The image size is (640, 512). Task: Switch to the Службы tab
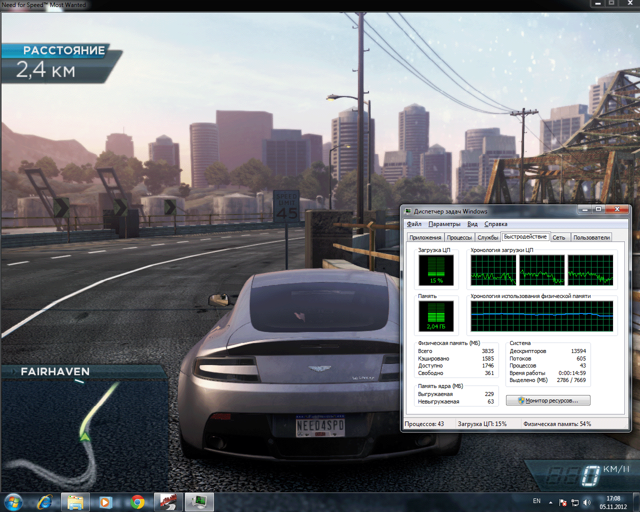tap(488, 237)
